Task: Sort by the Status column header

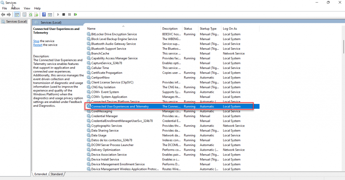Action: click(190, 29)
